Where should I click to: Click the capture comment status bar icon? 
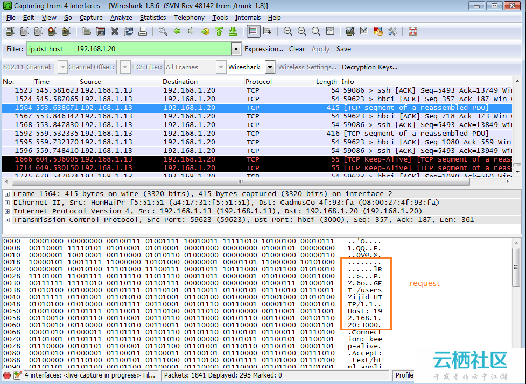[17, 375]
